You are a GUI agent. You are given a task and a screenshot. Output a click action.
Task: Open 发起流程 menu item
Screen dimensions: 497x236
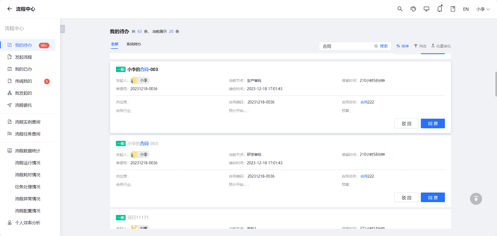28,57
